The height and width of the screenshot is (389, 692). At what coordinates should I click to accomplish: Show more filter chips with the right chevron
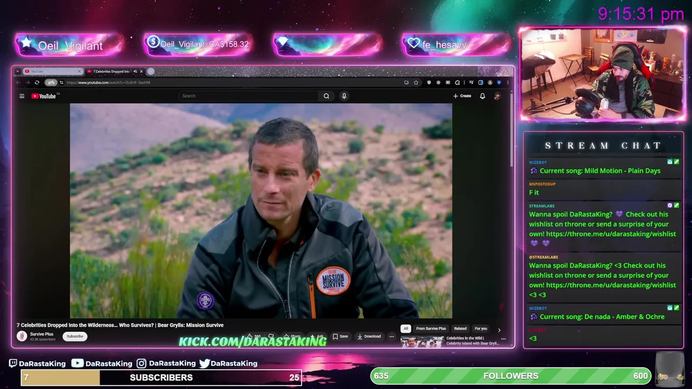pyautogui.click(x=499, y=330)
